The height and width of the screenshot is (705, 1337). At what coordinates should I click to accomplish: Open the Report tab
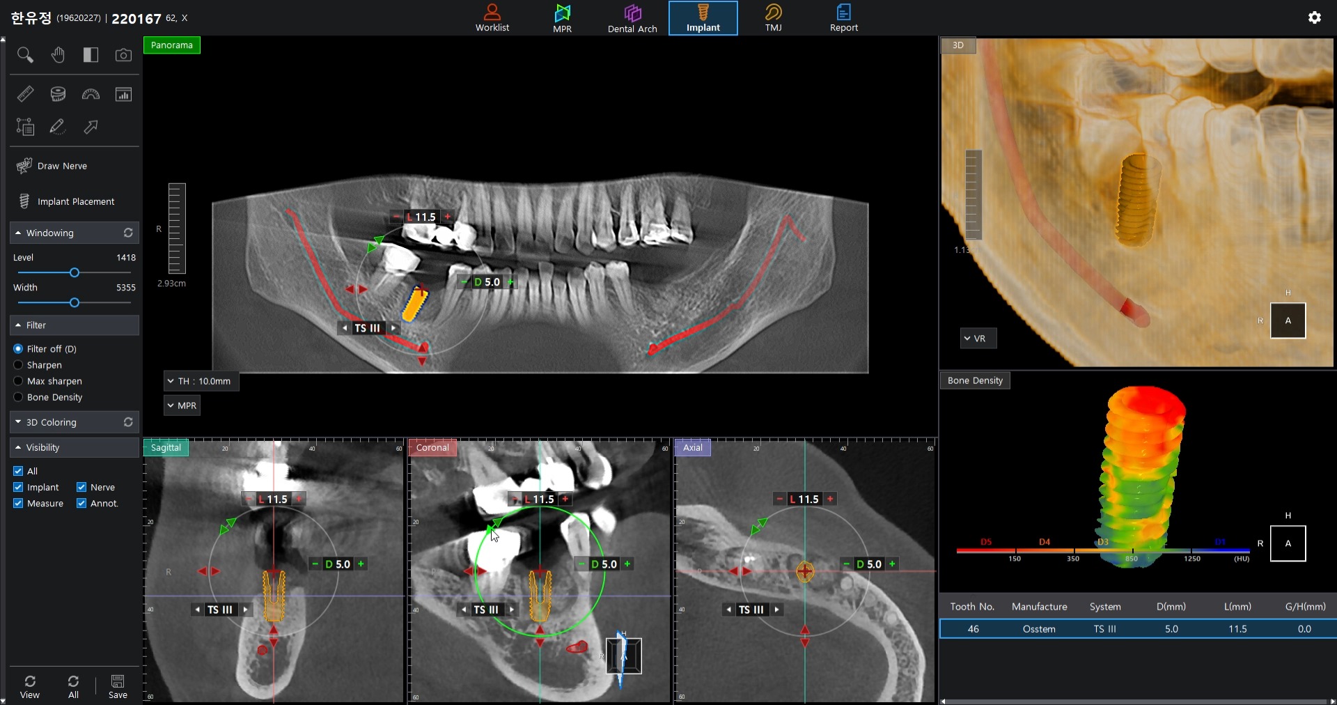tap(843, 18)
